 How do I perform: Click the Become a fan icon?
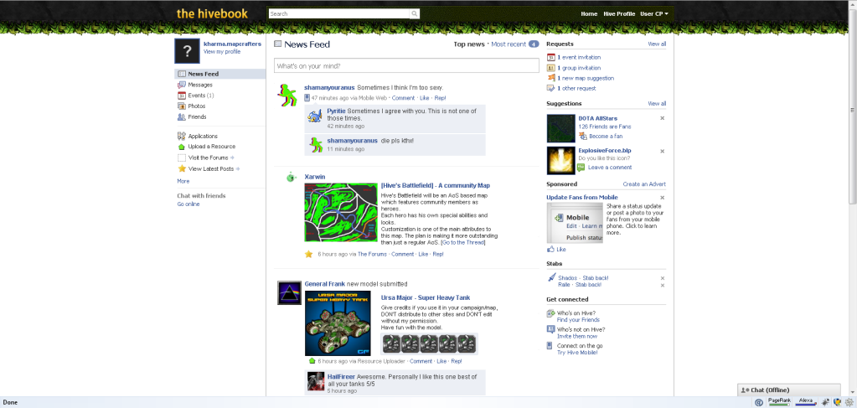coord(582,137)
